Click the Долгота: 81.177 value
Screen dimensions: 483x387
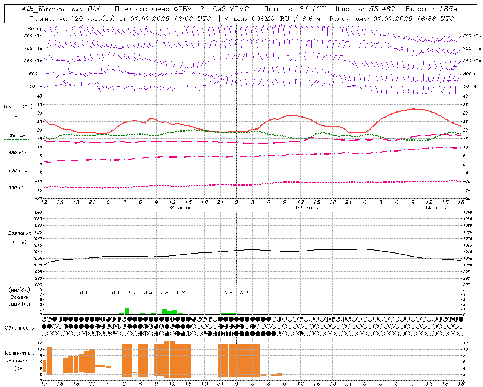pos(294,9)
